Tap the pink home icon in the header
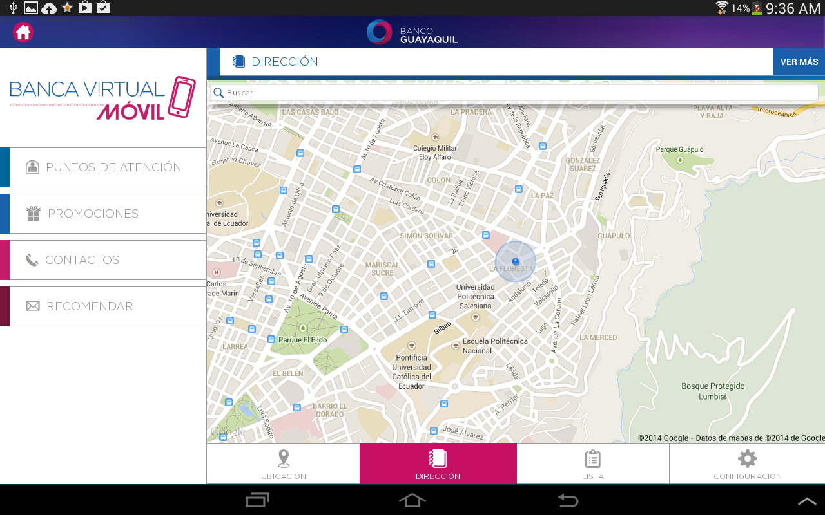 23,32
